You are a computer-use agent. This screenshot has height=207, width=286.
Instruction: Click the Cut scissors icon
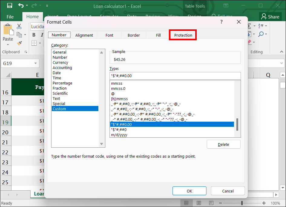[19, 27]
